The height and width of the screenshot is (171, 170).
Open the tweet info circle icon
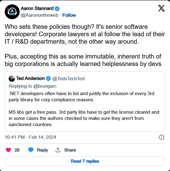[162, 137]
